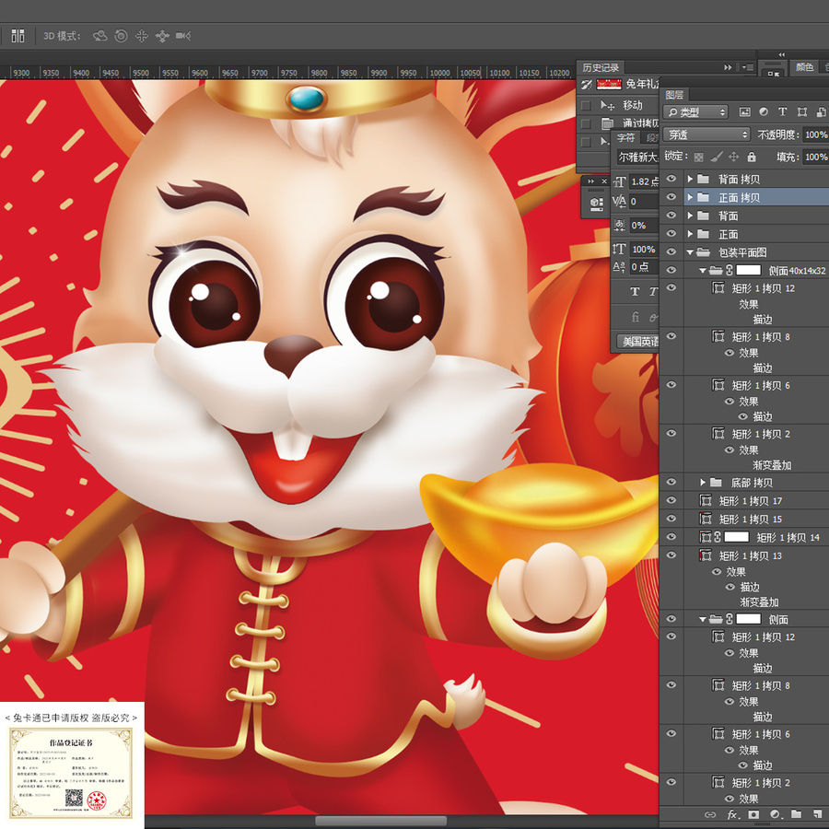Click the auto-distribute align icon in options bar
This screenshot has height=829, width=829.
point(18,35)
